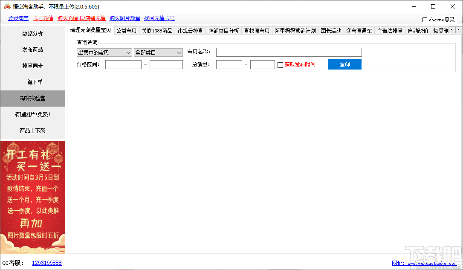Click the app logo icon in title bar

7,6
